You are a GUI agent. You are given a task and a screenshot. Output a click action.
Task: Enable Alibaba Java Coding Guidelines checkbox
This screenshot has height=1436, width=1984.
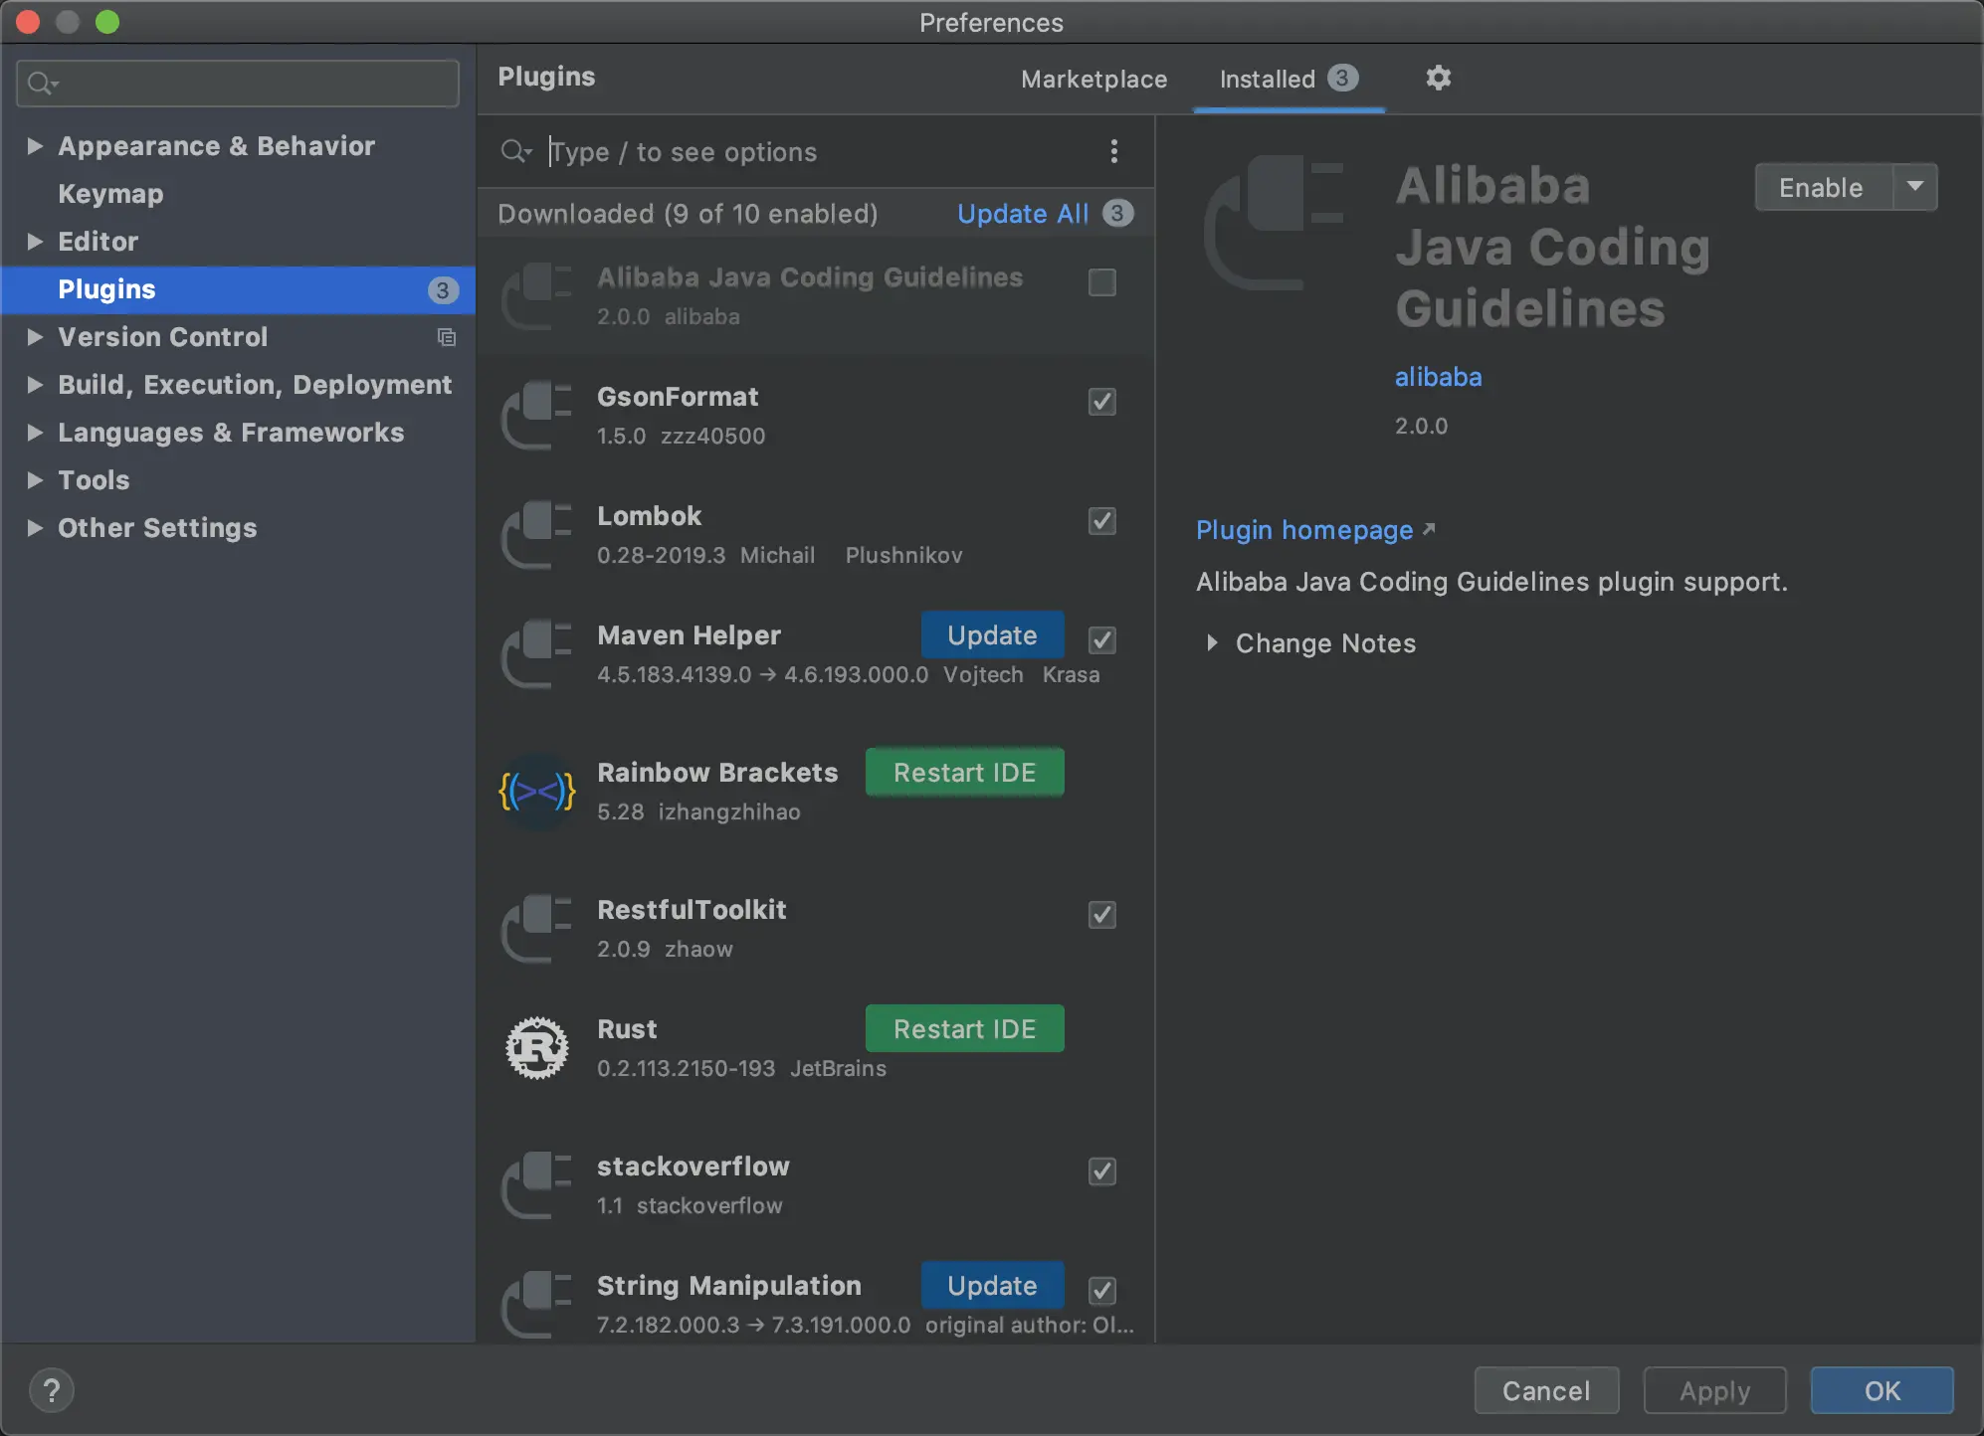click(x=1101, y=282)
